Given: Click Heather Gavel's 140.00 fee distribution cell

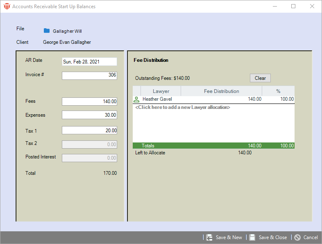Looking at the screenshot, I should (x=221, y=99).
